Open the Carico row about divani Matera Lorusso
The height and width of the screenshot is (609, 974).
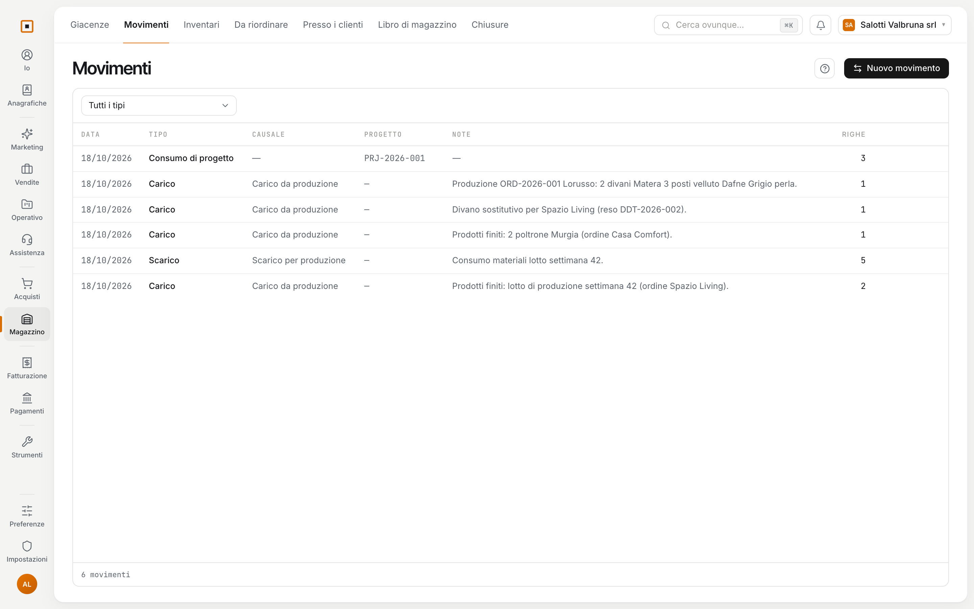[510, 184]
